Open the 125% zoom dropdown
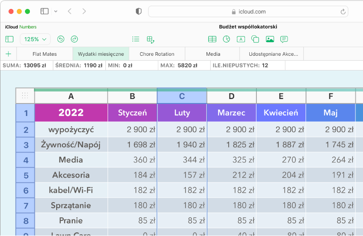 point(35,39)
